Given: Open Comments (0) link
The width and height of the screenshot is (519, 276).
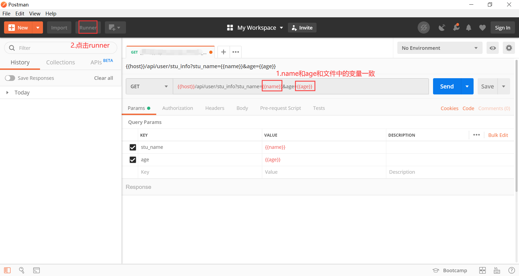Looking at the screenshot, I should [x=494, y=108].
